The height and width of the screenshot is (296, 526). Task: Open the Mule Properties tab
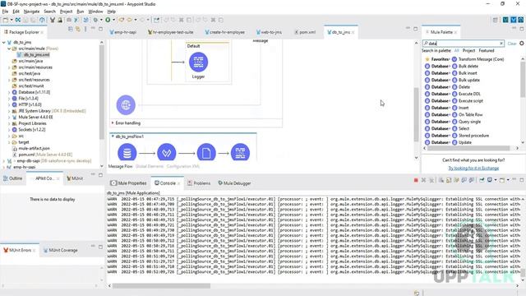[129, 183]
